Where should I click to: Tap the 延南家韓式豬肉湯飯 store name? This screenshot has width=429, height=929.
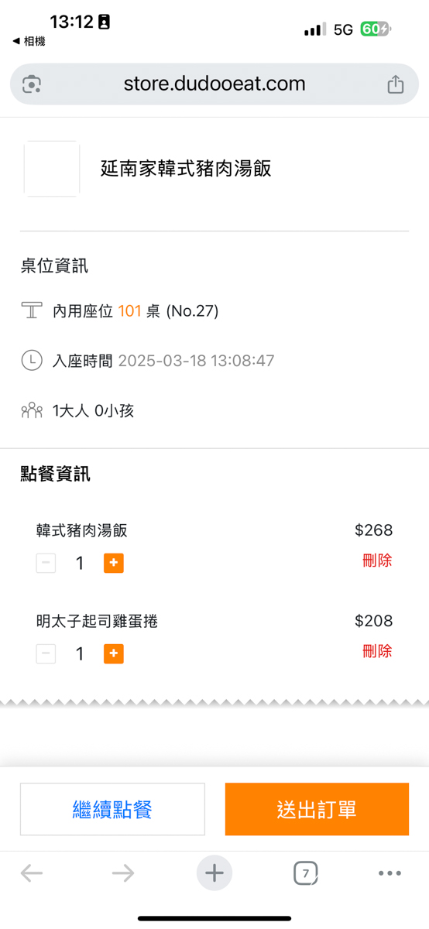[186, 168]
